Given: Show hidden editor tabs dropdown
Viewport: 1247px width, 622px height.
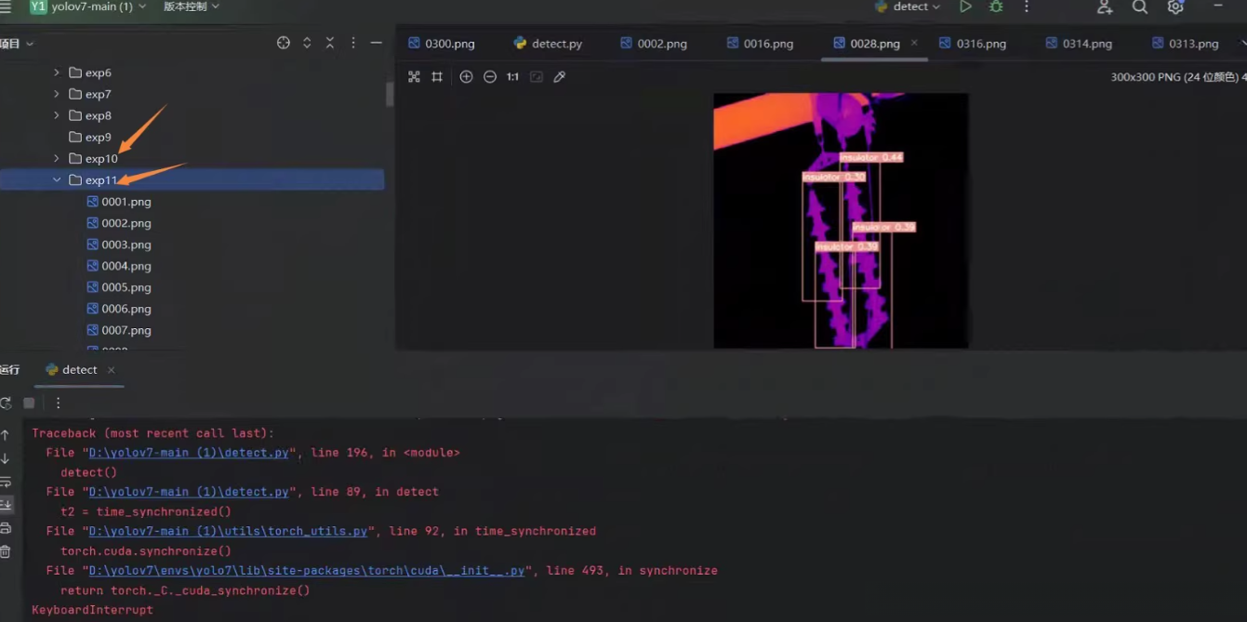Looking at the screenshot, I should point(1242,43).
